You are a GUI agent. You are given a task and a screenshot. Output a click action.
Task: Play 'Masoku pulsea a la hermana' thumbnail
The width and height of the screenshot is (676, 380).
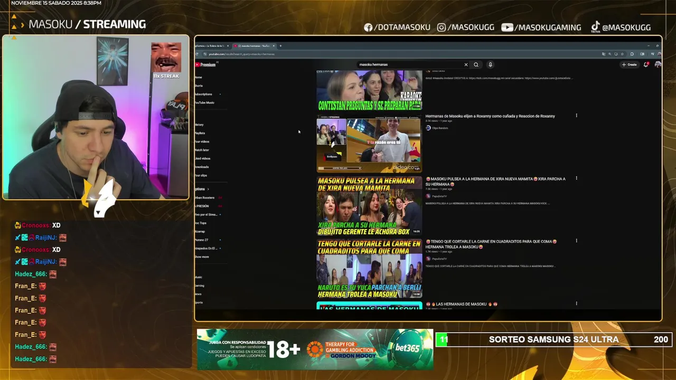coord(369,206)
